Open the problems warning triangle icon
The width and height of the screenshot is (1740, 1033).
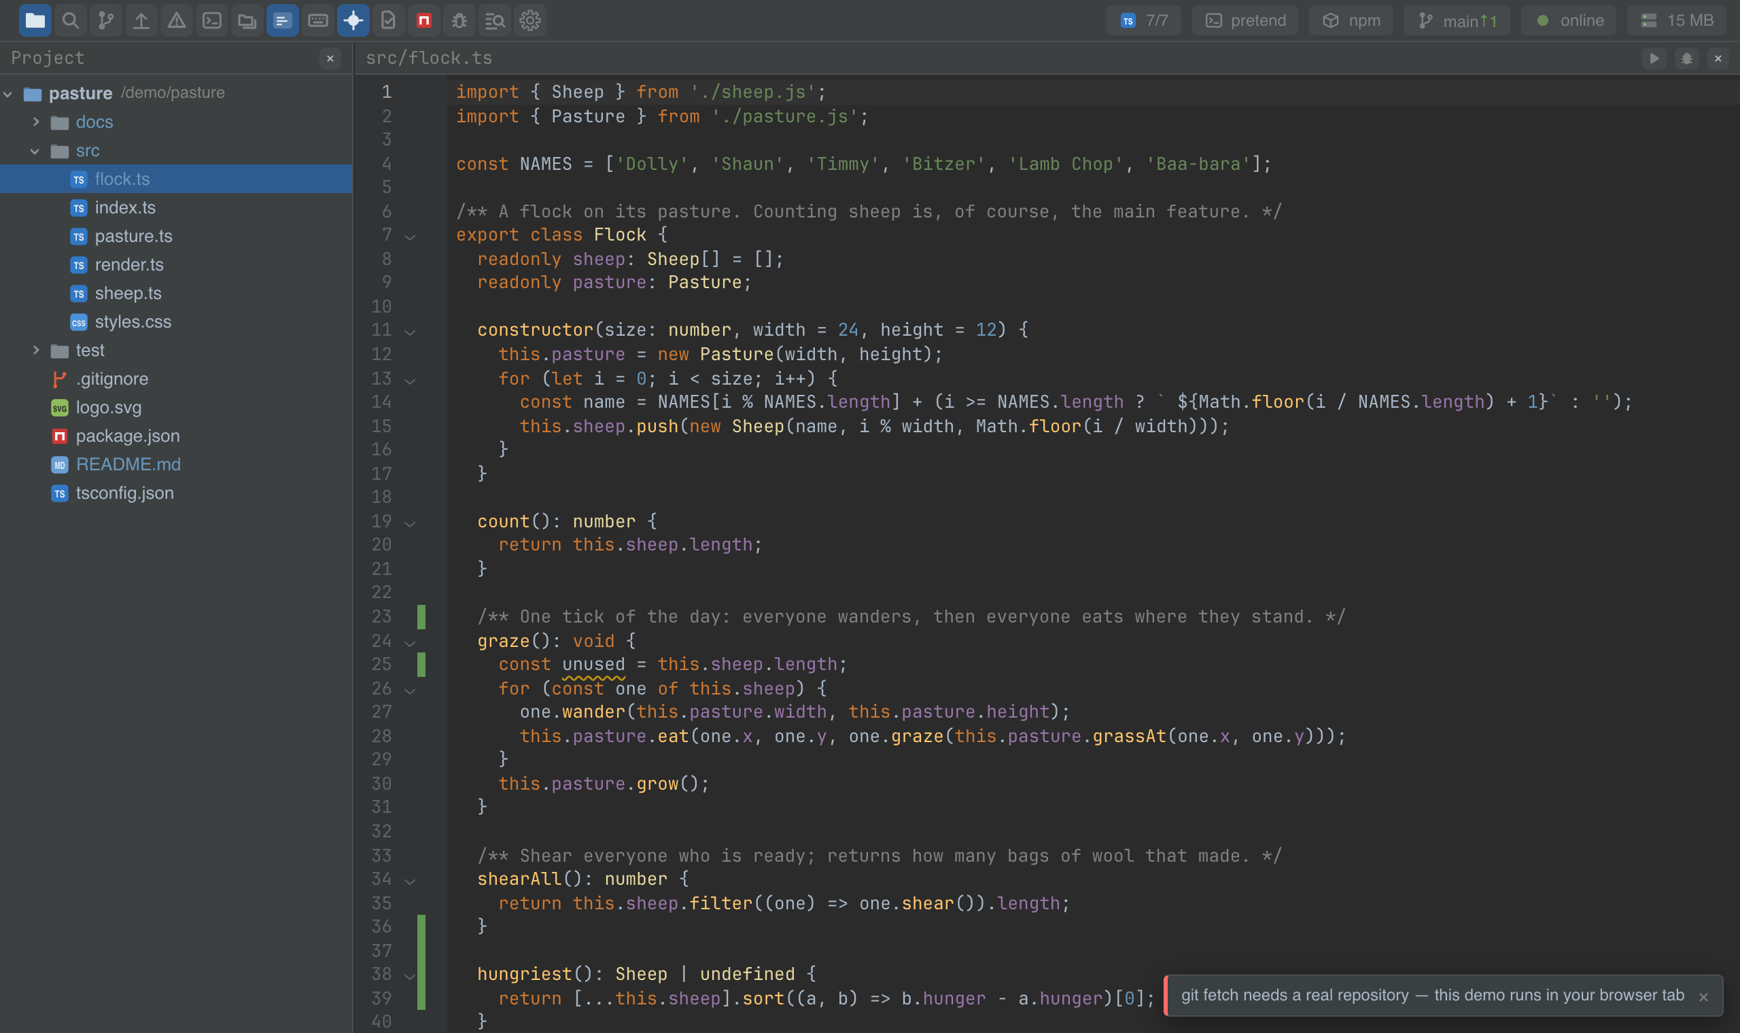pyautogui.click(x=177, y=20)
